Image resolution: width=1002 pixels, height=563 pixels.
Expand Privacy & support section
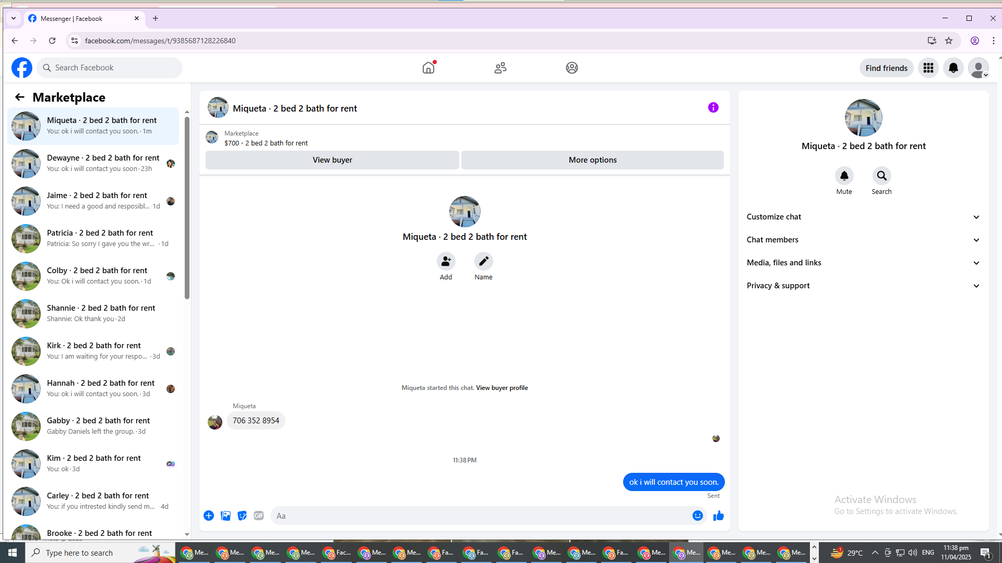point(863,286)
